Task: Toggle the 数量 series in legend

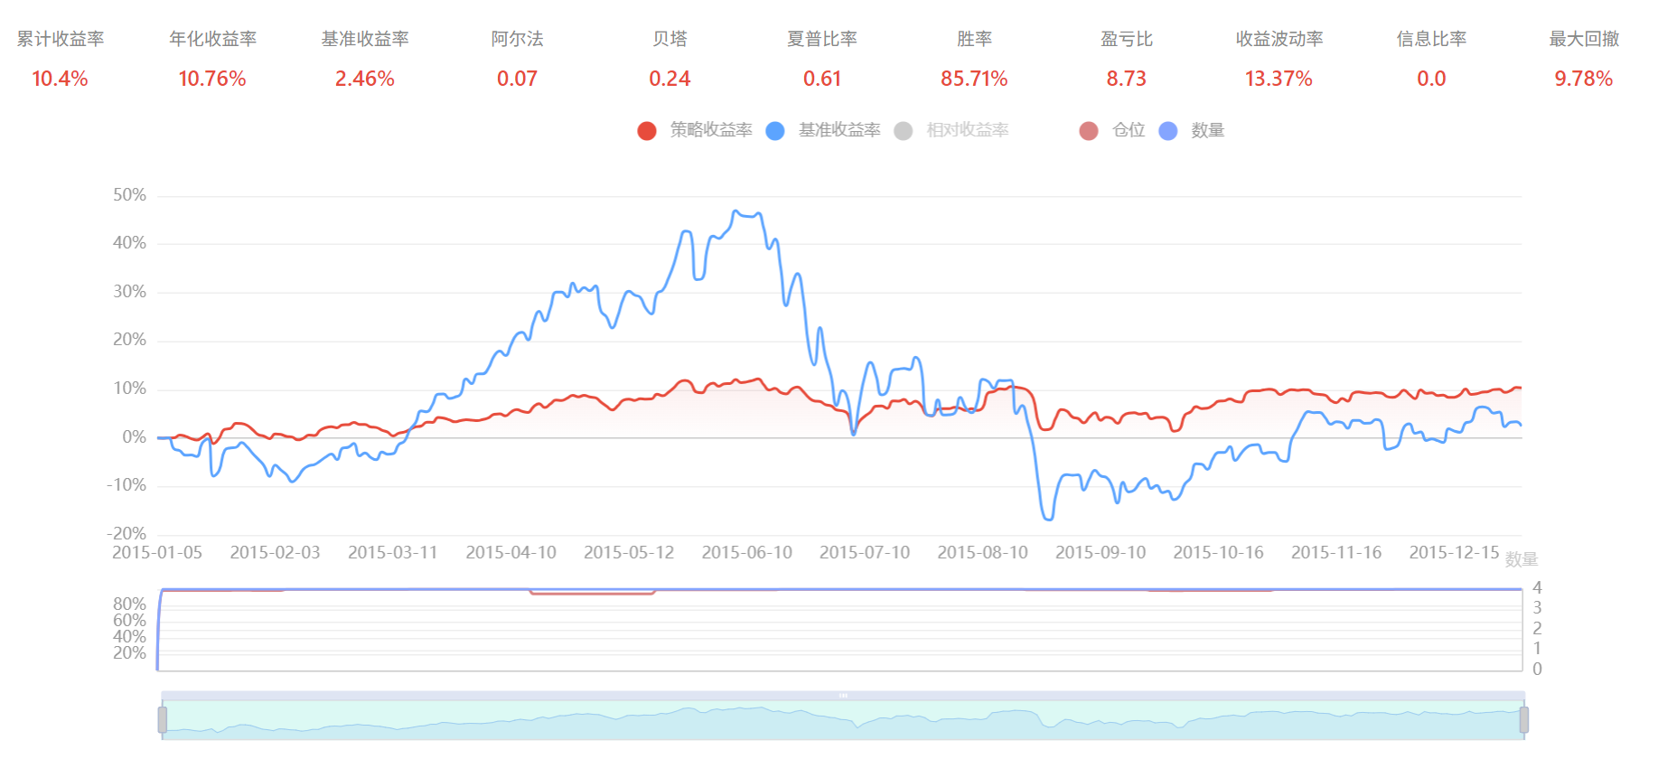Action: pos(1206,130)
